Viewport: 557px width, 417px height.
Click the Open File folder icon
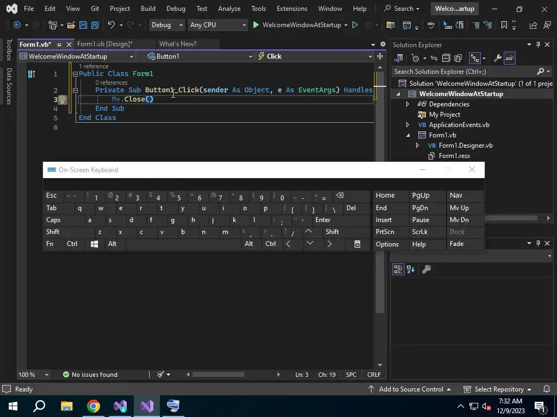coord(71,25)
